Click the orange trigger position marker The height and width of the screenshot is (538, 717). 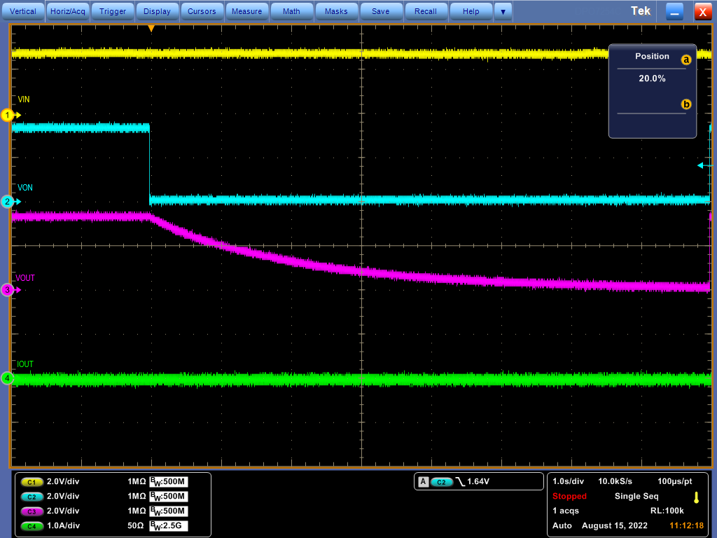pyautogui.click(x=151, y=29)
